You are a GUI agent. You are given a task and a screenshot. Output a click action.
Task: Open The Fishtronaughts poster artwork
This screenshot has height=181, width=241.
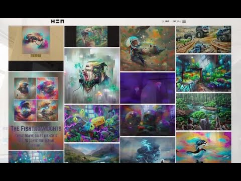click(x=36, y=111)
